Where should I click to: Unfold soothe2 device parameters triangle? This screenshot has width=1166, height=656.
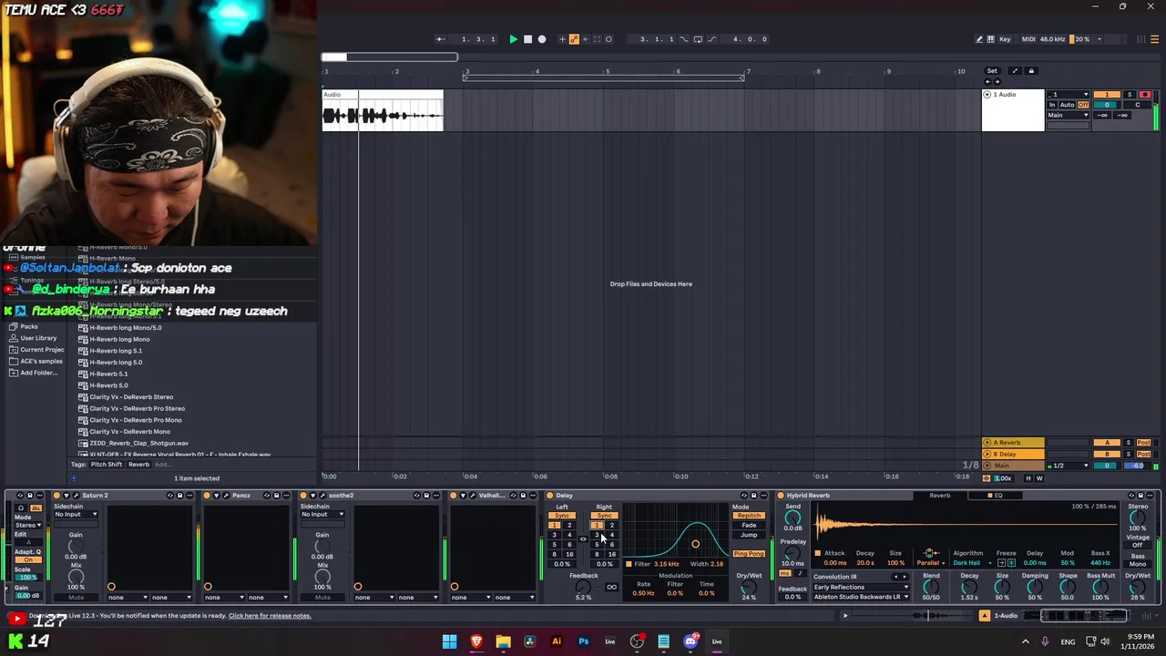(x=313, y=496)
